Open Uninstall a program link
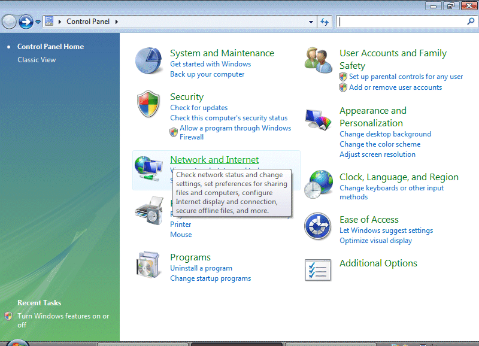Image resolution: width=479 pixels, height=346 pixels. (201, 268)
